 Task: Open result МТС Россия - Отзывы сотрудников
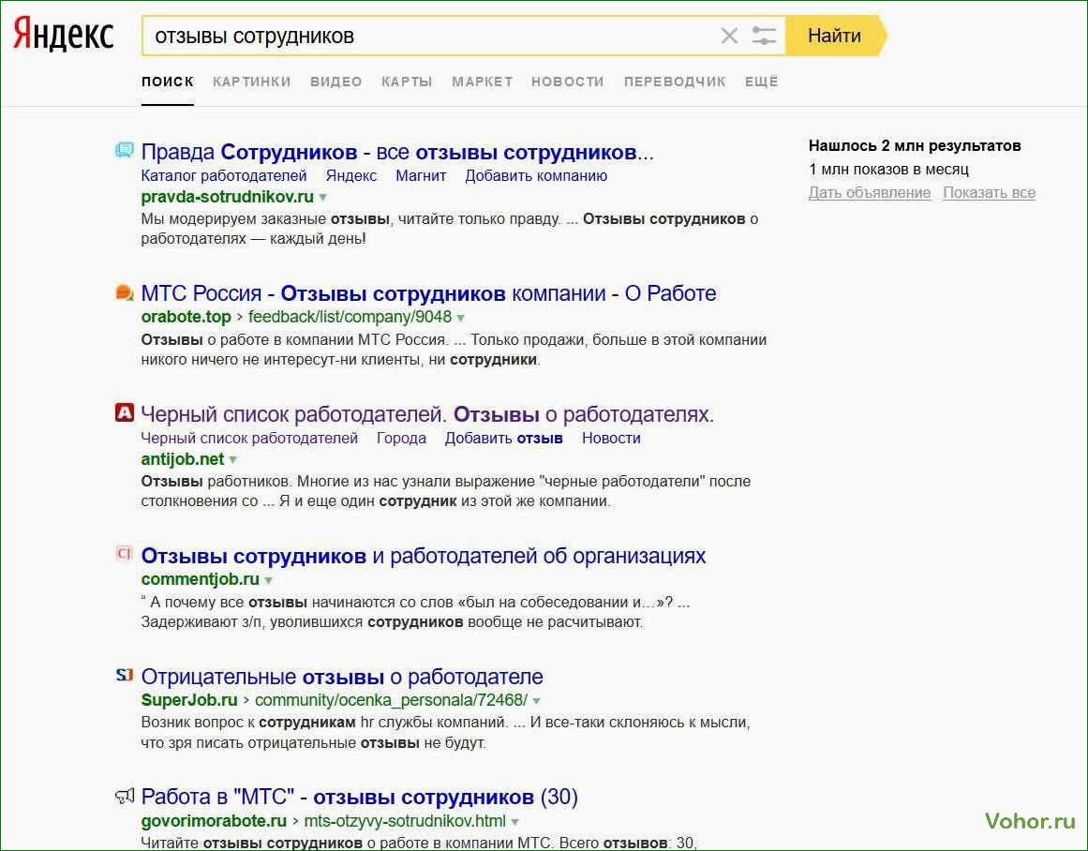[428, 293]
